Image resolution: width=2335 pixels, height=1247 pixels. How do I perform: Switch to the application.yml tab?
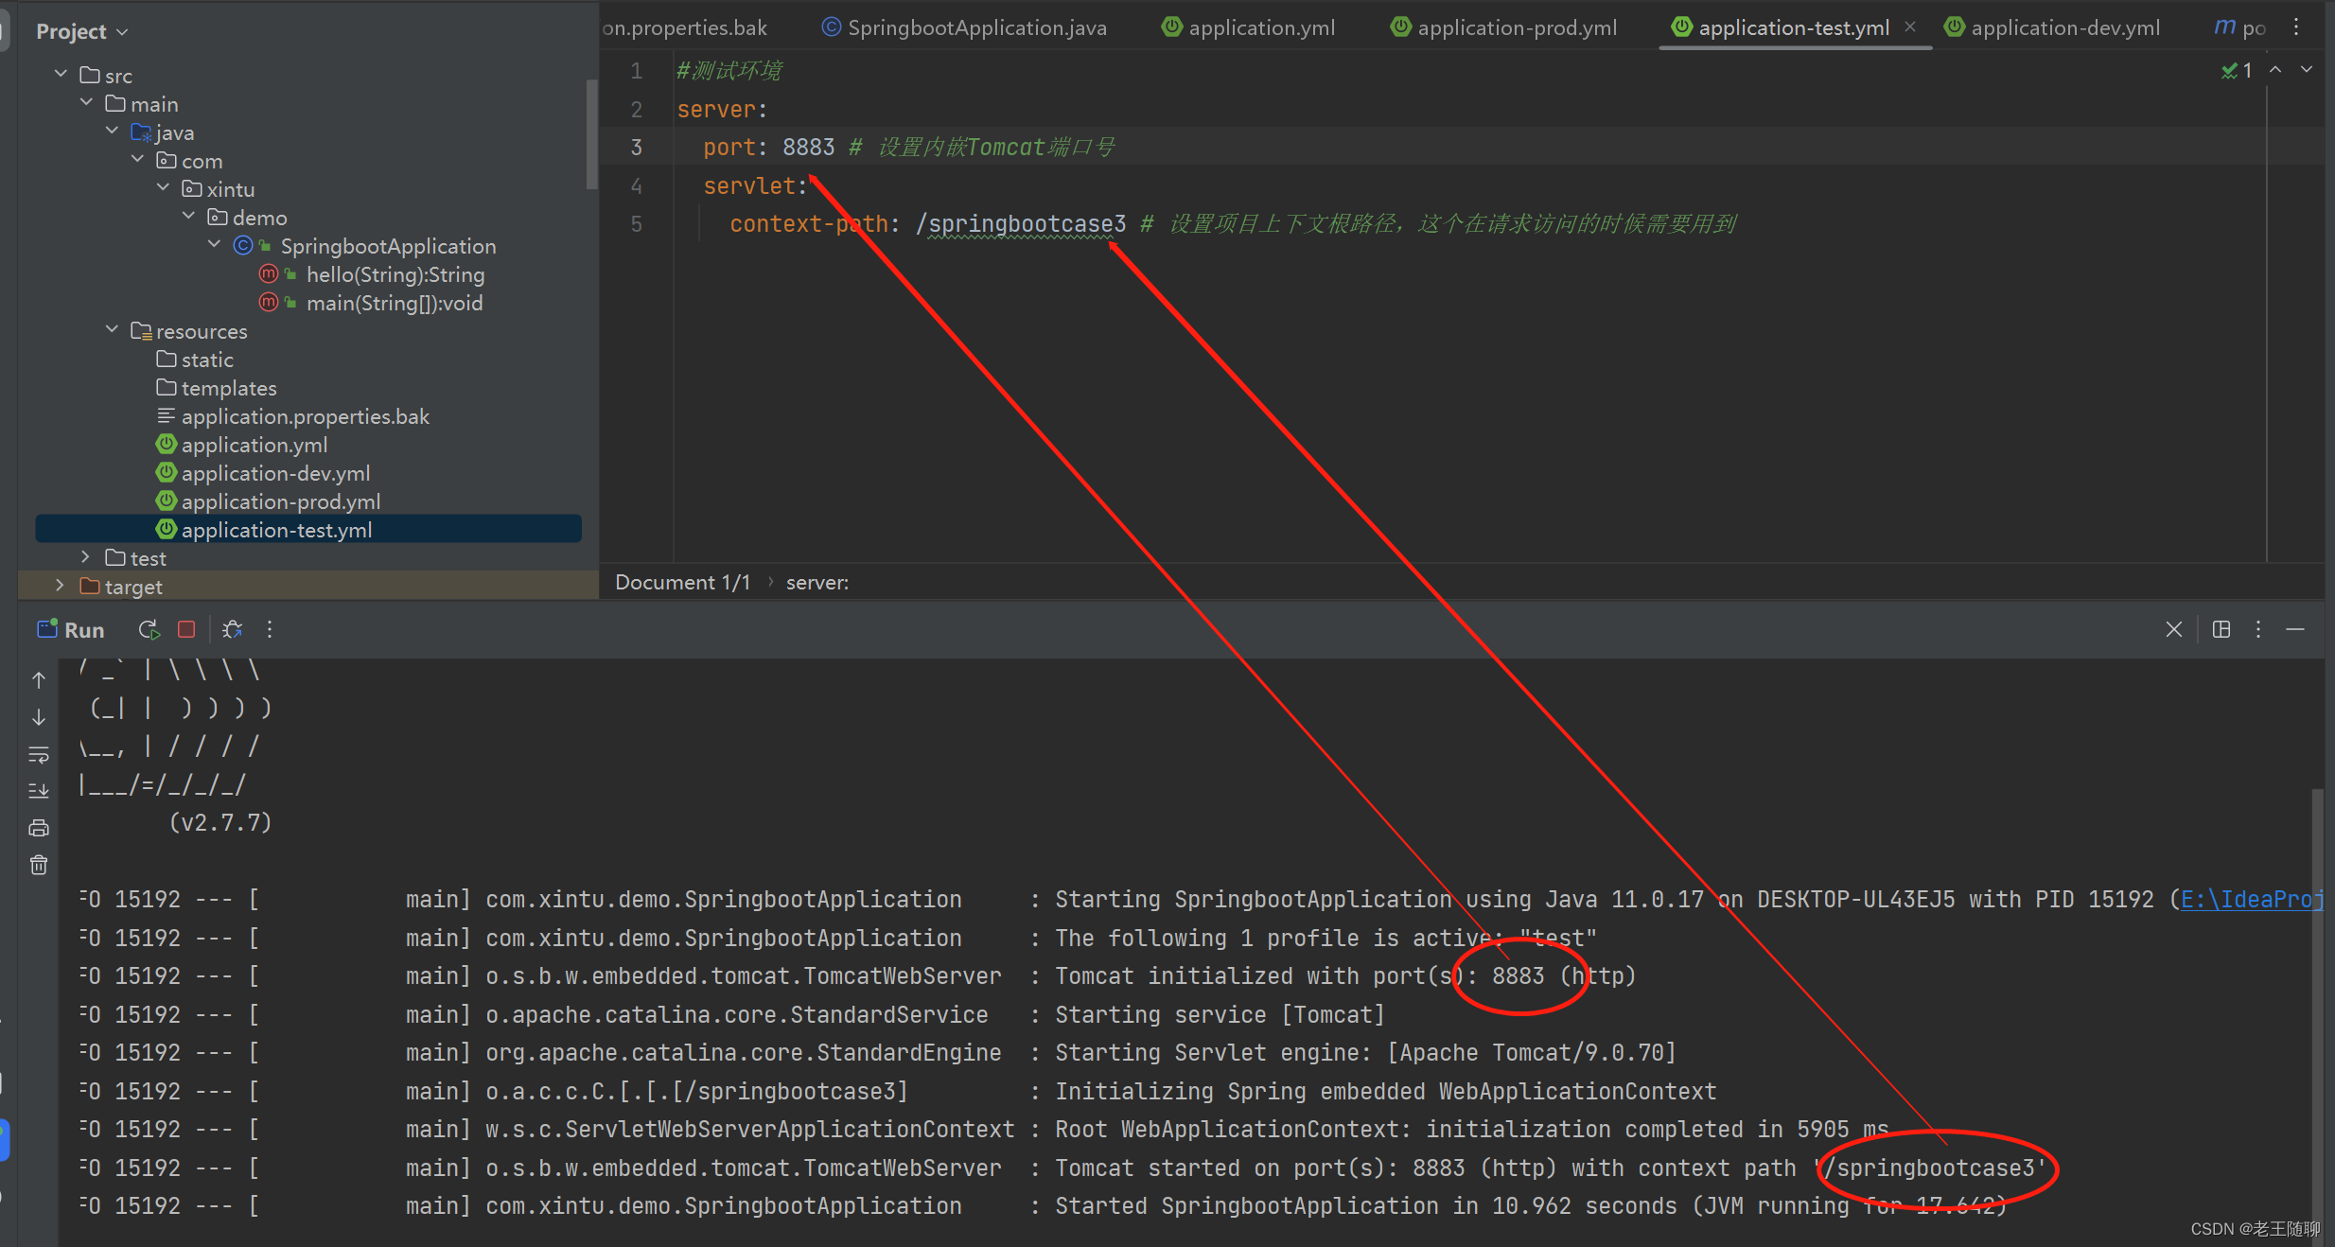1249,27
